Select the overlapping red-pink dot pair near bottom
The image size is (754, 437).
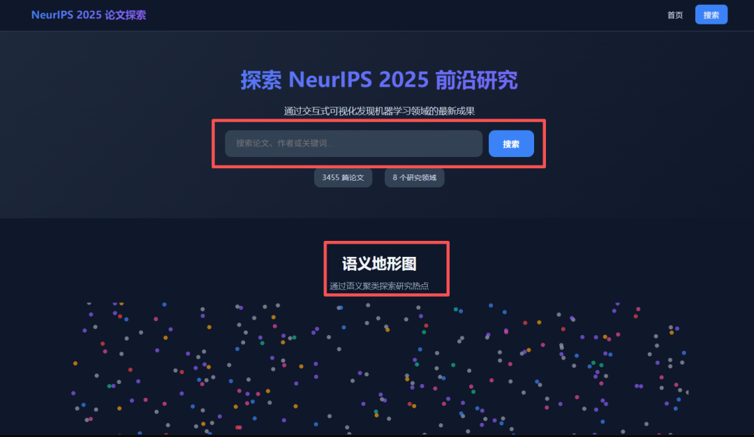(x=239, y=427)
